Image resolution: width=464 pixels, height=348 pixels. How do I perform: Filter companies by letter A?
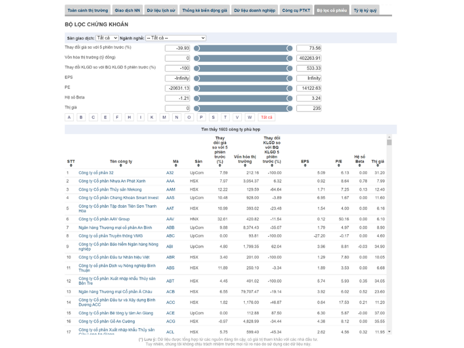[x=69, y=117]
